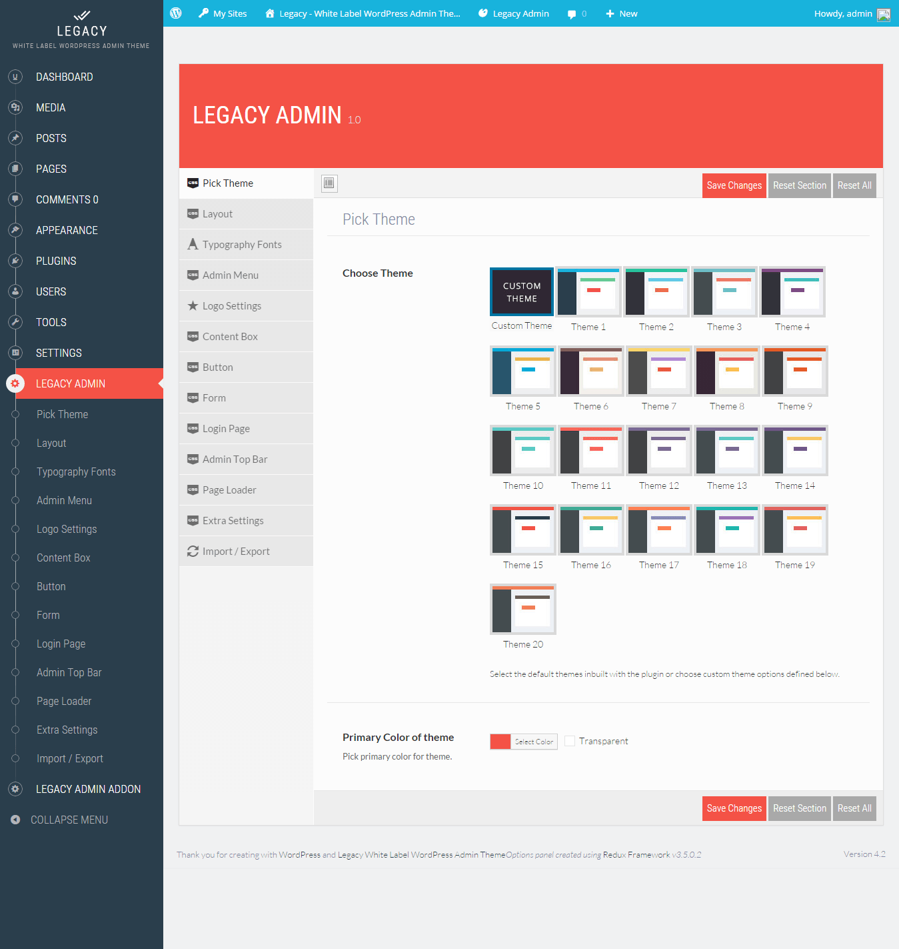
Task: Expand all sections using the panel toggle
Action: pyautogui.click(x=329, y=183)
